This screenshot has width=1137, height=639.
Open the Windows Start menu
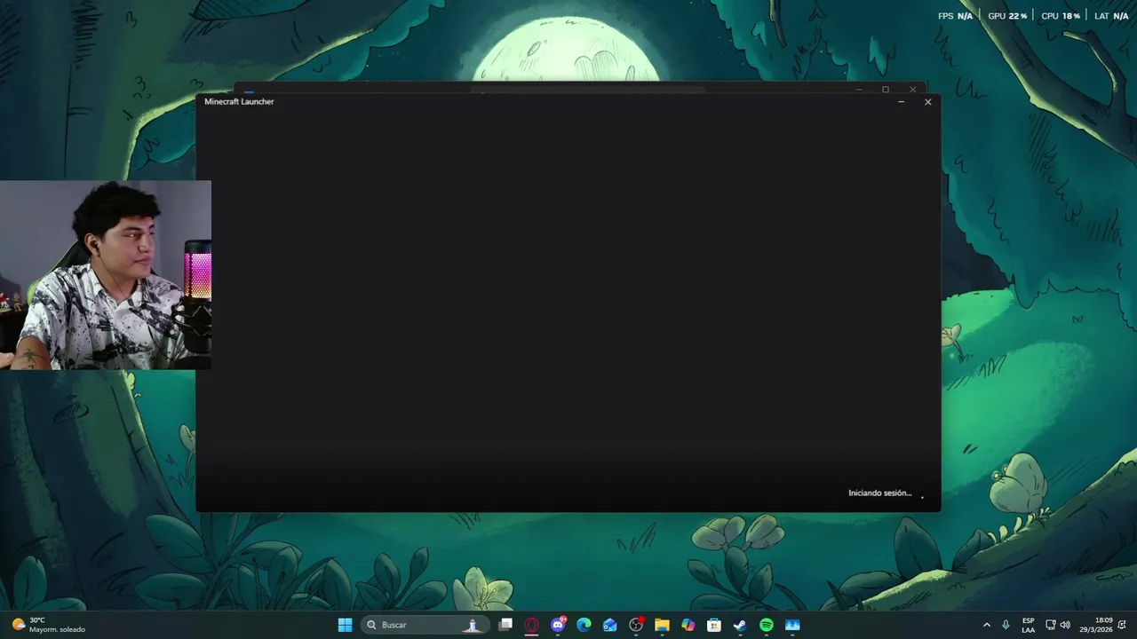pos(345,625)
